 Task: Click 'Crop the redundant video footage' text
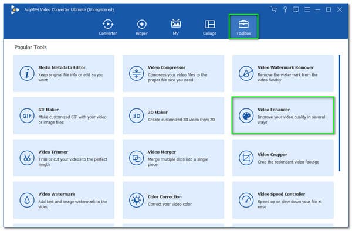[x=288, y=162]
